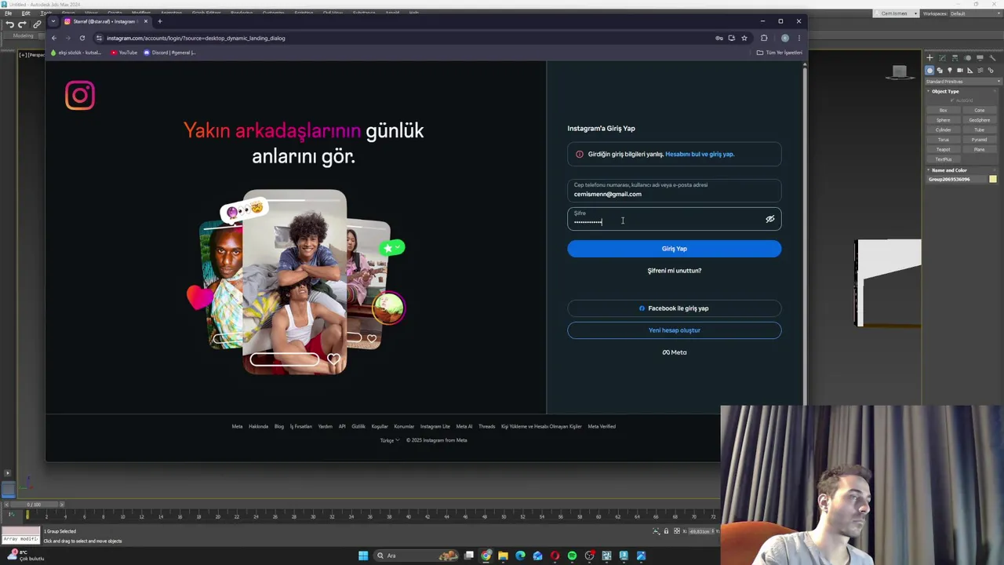
Task: Select the Cameras category icon
Action: tap(960, 70)
